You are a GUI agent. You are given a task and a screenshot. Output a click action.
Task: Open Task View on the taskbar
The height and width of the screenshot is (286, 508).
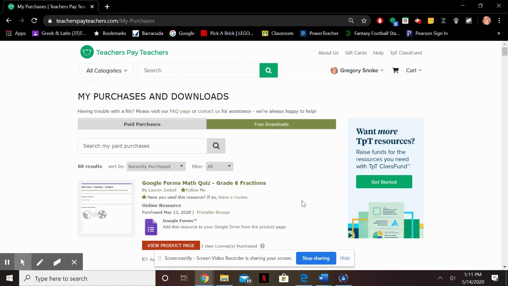coord(184,278)
